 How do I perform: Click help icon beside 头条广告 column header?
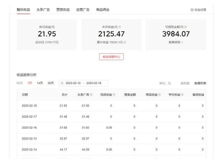91,95
